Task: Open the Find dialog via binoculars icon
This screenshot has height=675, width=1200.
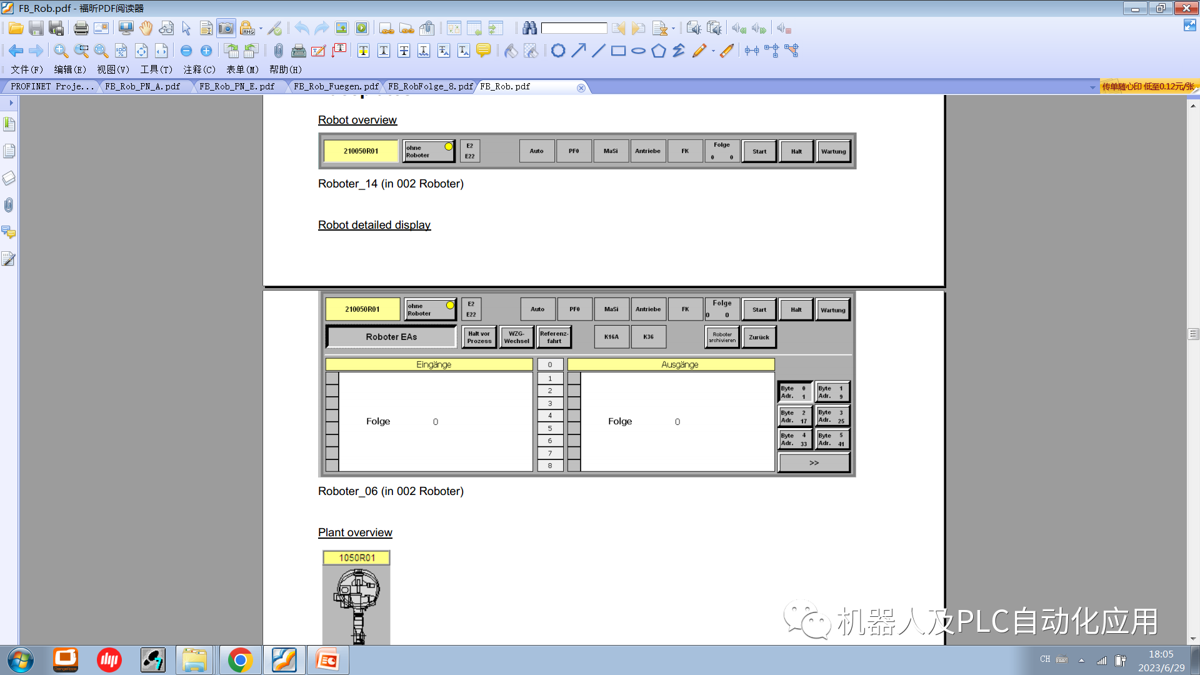Action: (529, 28)
